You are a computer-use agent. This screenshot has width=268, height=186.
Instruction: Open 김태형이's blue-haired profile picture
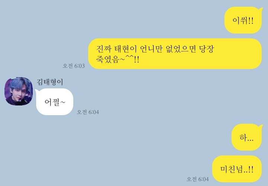coord(19,91)
